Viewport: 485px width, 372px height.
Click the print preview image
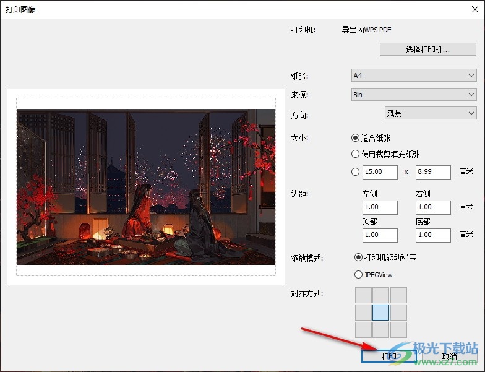click(146, 187)
